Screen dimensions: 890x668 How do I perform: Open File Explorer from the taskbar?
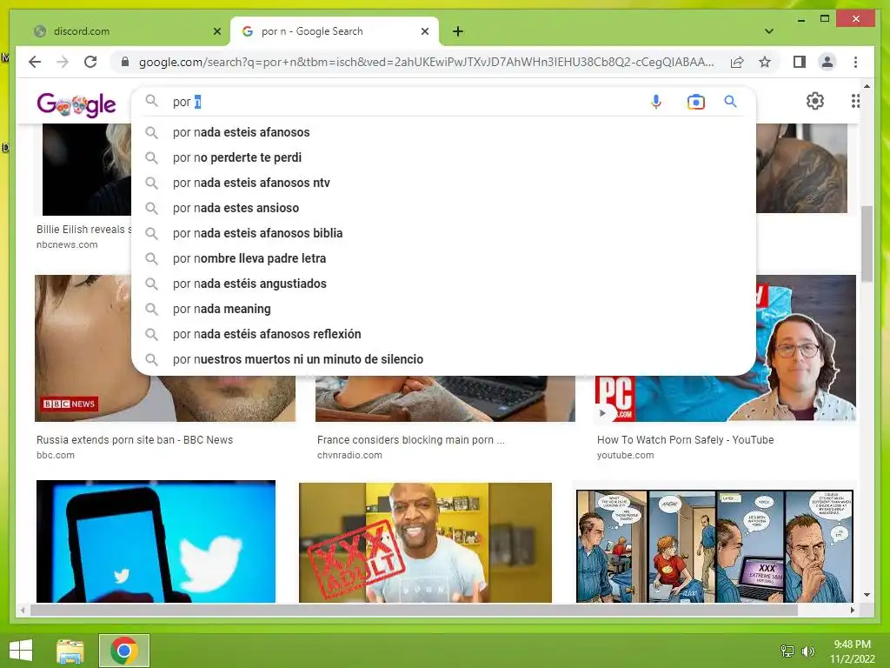click(70, 651)
